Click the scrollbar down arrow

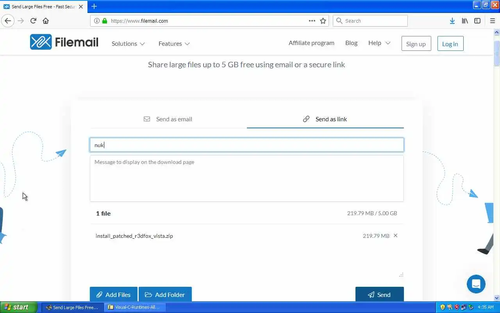[x=496, y=298]
